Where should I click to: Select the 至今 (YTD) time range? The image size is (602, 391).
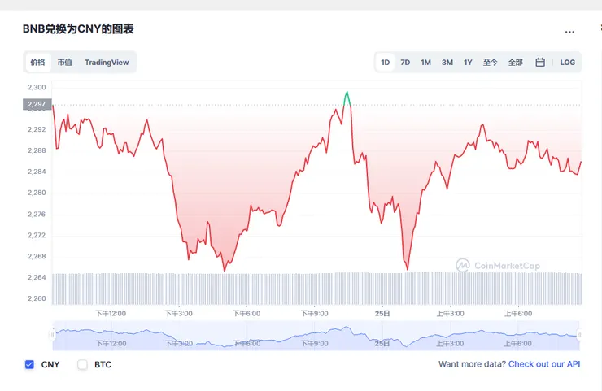[x=490, y=63]
